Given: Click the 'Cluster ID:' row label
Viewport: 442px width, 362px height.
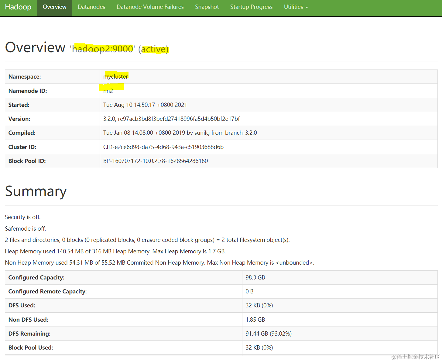Looking at the screenshot, I should [x=22, y=147].
